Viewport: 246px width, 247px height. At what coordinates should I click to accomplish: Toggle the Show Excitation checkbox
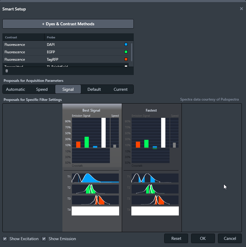click(x=5, y=239)
